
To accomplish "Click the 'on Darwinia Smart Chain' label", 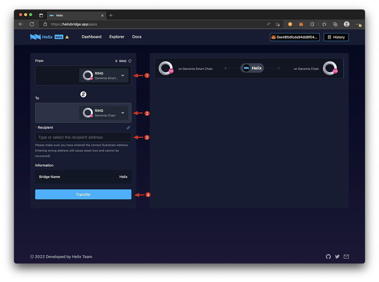I will point(195,69).
